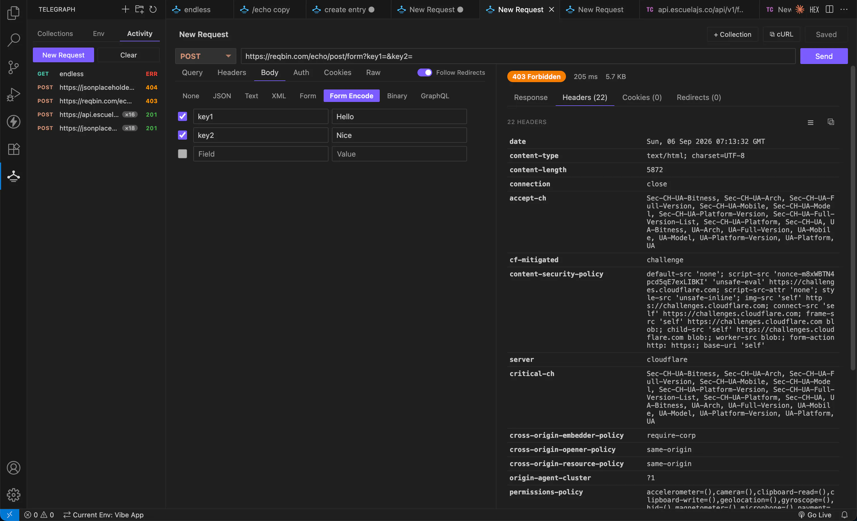Open errors and warnings status indicator
Image resolution: width=857 pixels, height=521 pixels.
pos(39,515)
